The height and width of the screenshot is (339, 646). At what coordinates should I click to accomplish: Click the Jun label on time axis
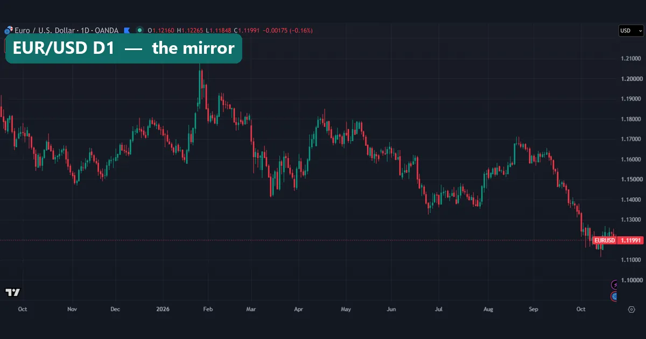[391, 309]
